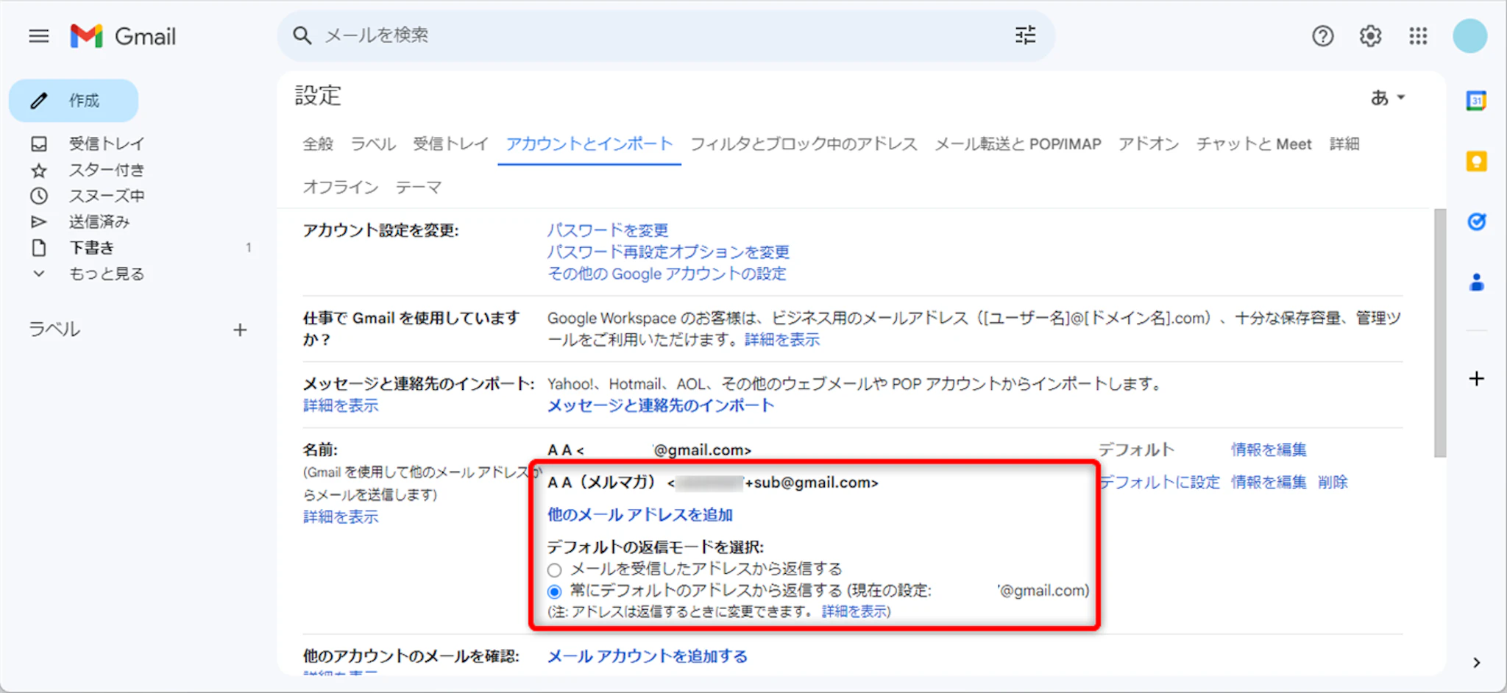Image resolution: width=1507 pixels, height=693 pixels.
Task: Switch to フィルタとブロック中のアドレス tab
Action: [804, 144]
